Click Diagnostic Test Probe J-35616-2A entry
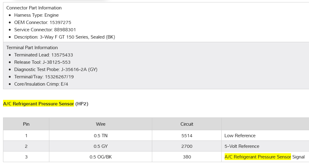Image resolution: width=309 pixels, height=163 pixels. click(x=56, y=70)
